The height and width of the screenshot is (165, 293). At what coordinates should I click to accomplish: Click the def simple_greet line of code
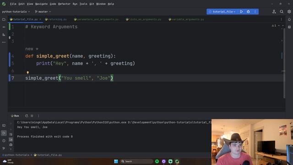[x=71, y=56]
